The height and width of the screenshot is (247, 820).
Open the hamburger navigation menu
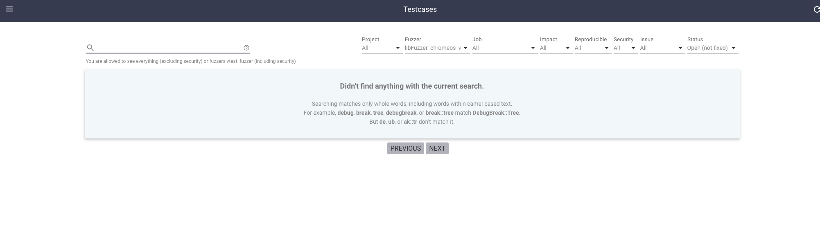(9, 9)
